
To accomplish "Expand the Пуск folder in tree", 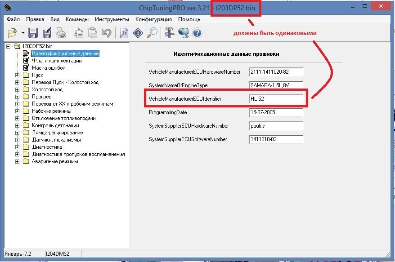I will (18, 75).
